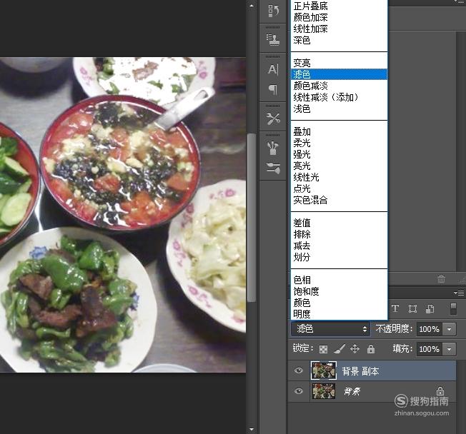Hide the 背景 layer
466x434 pixels.
[x=299, y=391]
